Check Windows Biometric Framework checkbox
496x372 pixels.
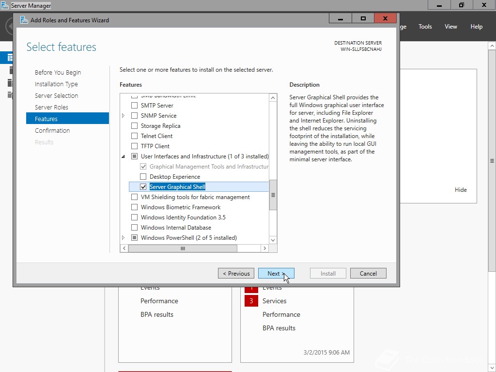(135, 207)
